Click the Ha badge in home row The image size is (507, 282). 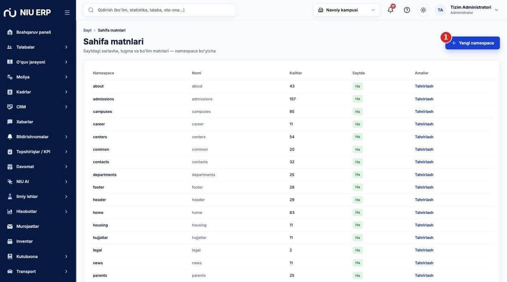(357, 212)
